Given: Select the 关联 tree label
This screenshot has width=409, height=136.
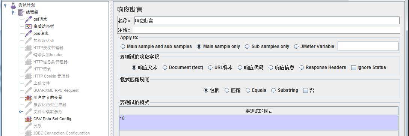Looking at the screenshot, I should pos(38,126).
